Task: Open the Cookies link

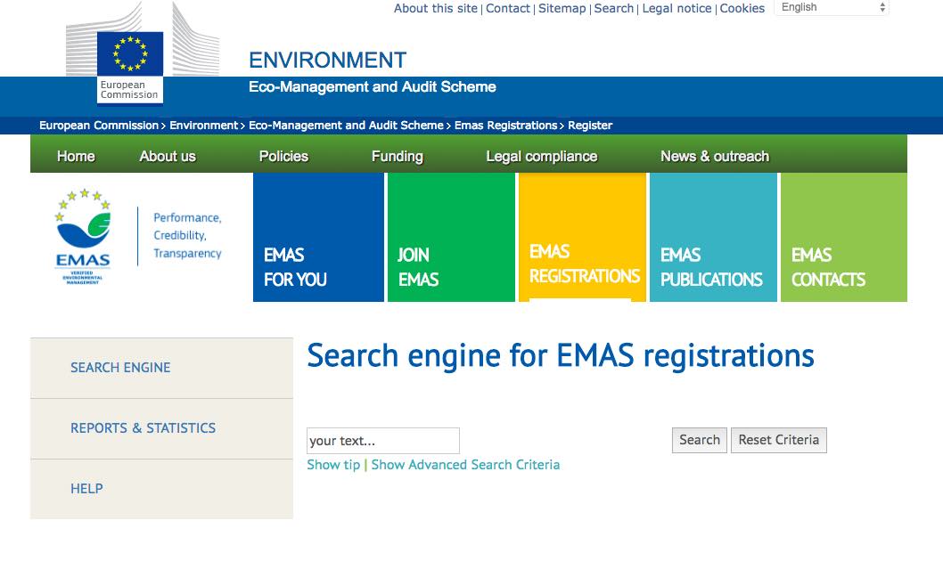Action: click(742, 8)
